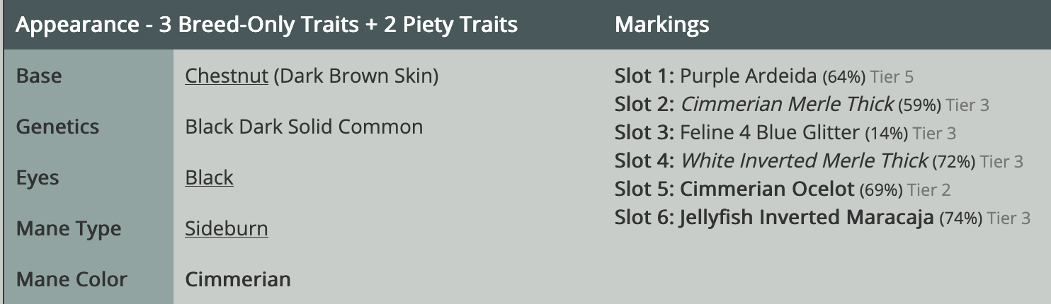This screenshot has height=304, width=1051.
Task: Click the Genetics row label
Action: click(57, 127)
